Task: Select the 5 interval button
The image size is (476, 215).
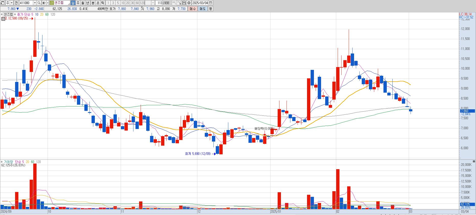Action: coord(118,3)
